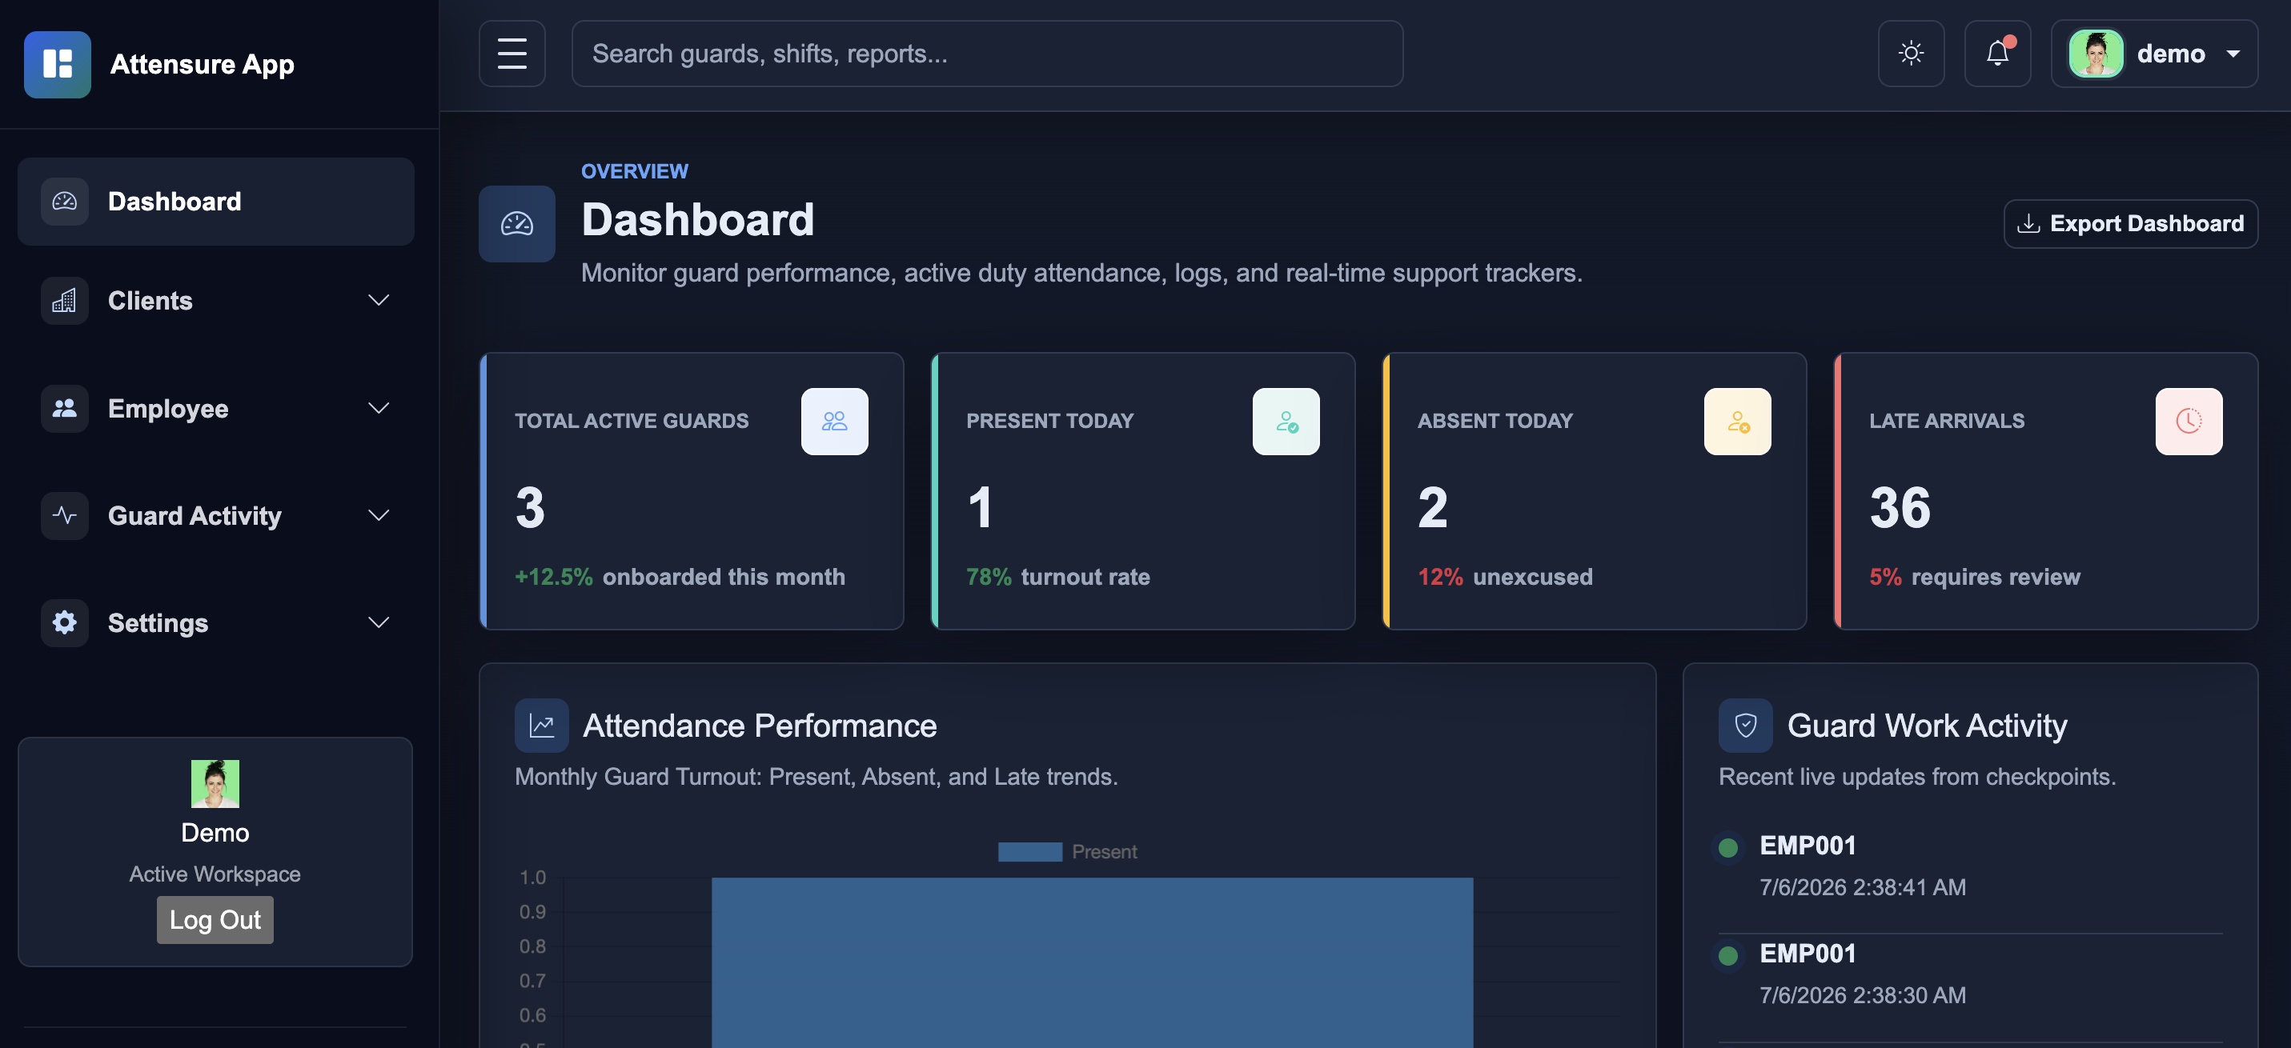Image resolution: width=2291 pixels, height=1048 pixels.
Task: Expand the Clients chevron
Action: [x=379, y=301]
